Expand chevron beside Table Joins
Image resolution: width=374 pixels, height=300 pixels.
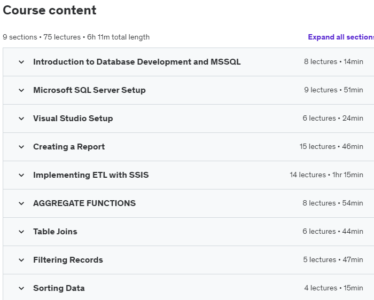[21, 232]
